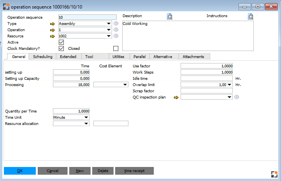Click the round info icon next to Resource 1002

coord(116,36)
